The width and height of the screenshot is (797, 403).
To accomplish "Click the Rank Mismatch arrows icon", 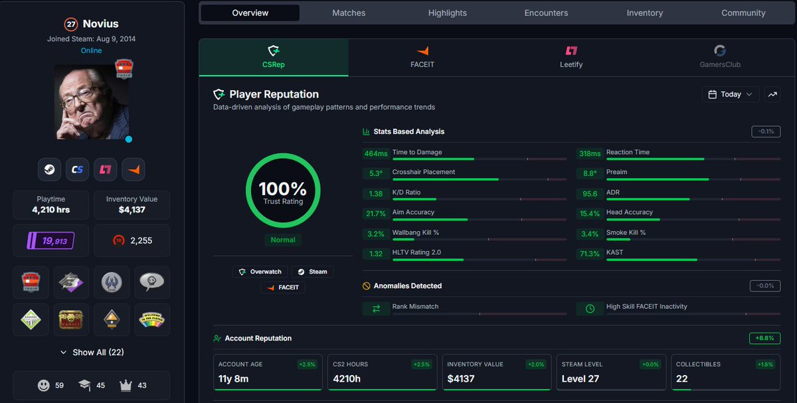I will tap(376, 309).
